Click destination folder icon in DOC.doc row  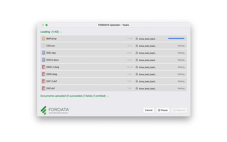pos(137,53)
